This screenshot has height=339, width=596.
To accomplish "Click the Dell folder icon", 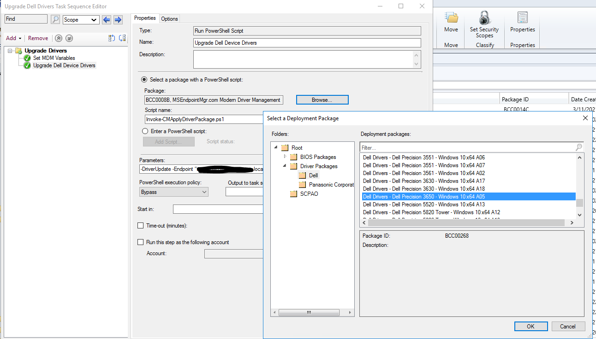I will coord(302,175).
